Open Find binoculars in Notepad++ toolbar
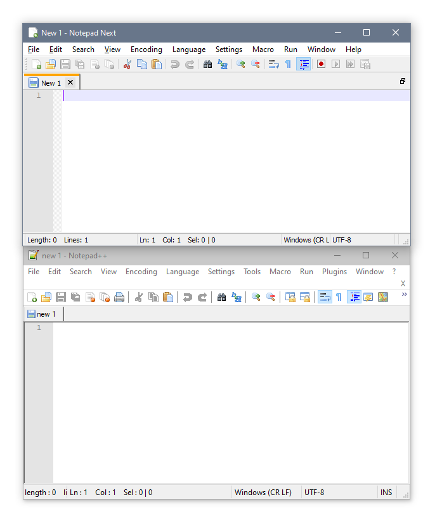This screenshot has width=442, height=530. pos(221,297)
